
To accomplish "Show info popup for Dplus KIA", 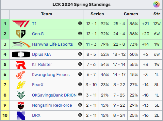I will [80, 54].
